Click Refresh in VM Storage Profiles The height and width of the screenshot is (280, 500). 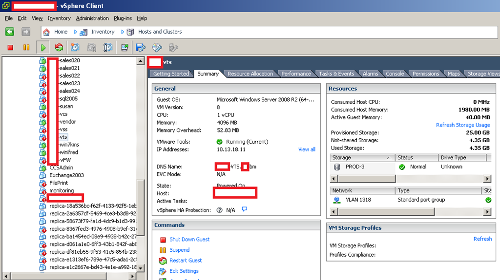coord(482,239)
